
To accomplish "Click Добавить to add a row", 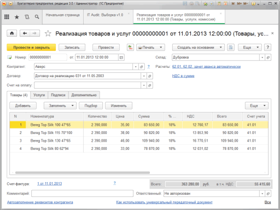I will 23,106.
